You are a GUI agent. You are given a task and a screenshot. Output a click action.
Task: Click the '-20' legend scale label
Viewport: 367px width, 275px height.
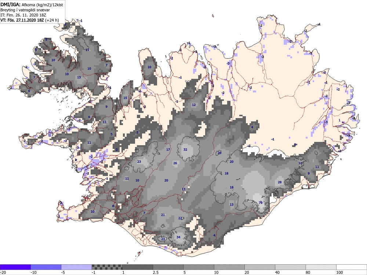(3, 272)
